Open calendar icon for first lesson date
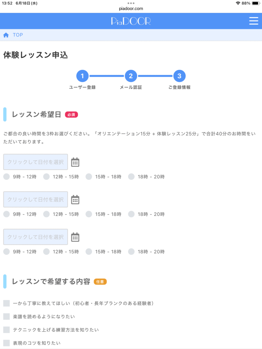Image resolution: width=262 pixels, height=349 pixels. click(75, 162)
